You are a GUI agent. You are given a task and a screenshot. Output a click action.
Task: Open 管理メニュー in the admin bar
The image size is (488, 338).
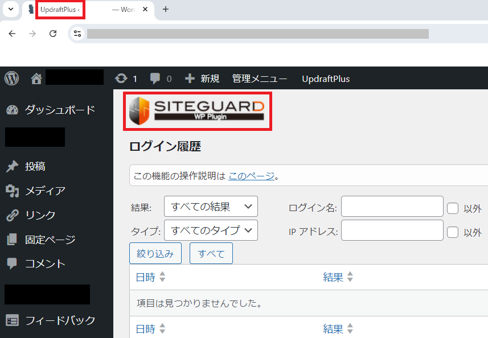(260, 79)
